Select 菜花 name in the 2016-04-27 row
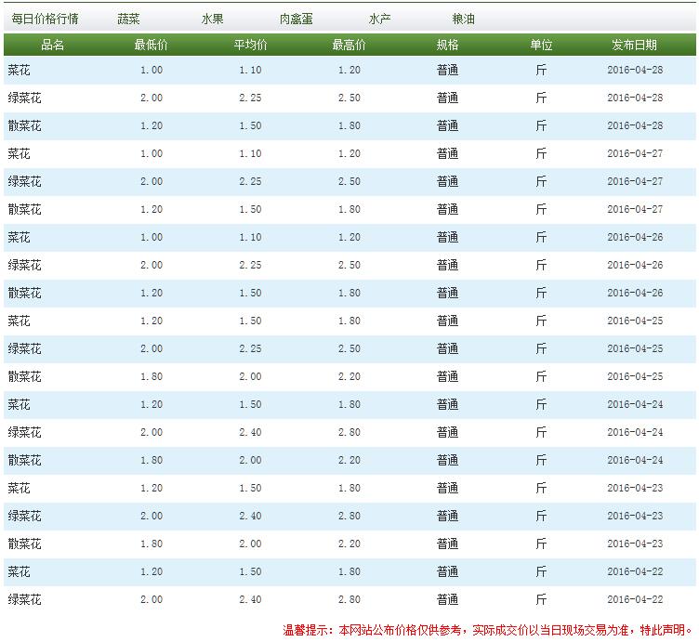 tap(20, 153)
